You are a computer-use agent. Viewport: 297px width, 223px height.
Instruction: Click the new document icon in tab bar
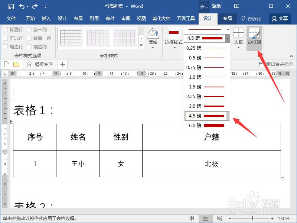pyautogui.click(x=7, y=64)
